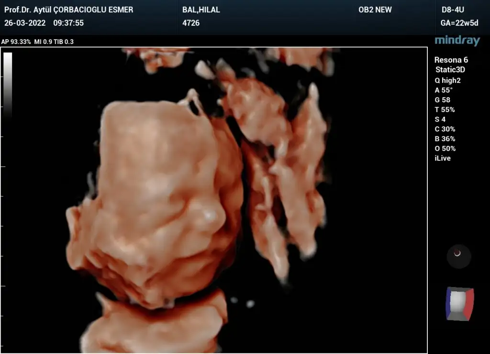Click the AP 93.33% acoustic power value
Screen dimensions: 490x354
point(16,42)
